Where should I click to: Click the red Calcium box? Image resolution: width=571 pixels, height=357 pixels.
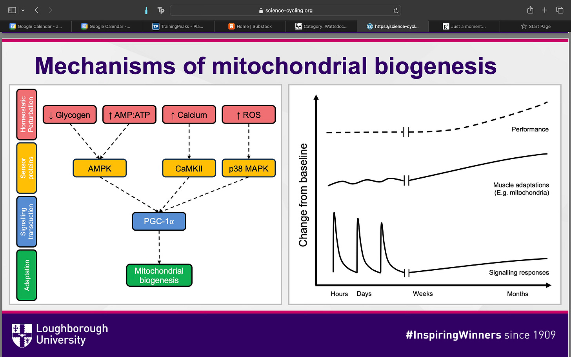[x=189, y=115]
